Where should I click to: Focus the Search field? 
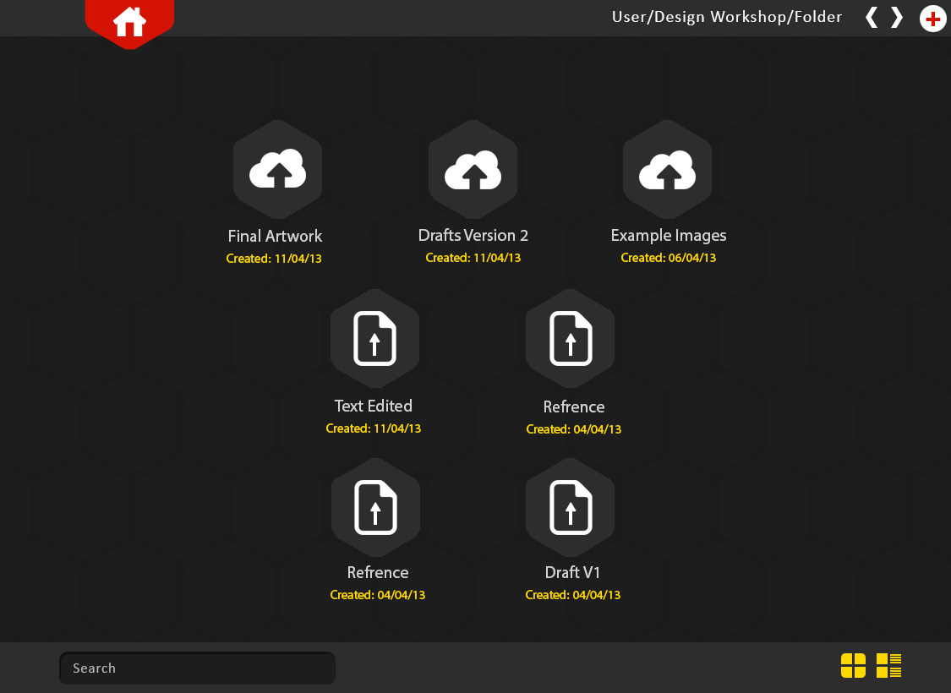coord(197,668)
